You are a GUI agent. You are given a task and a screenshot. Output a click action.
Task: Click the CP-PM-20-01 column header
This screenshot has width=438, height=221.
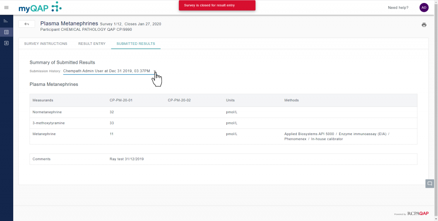(121, 100)
